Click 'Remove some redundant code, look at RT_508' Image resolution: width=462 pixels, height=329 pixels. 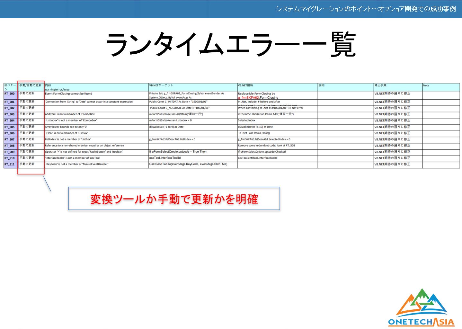pyautogui.click(x=278, y=146)
